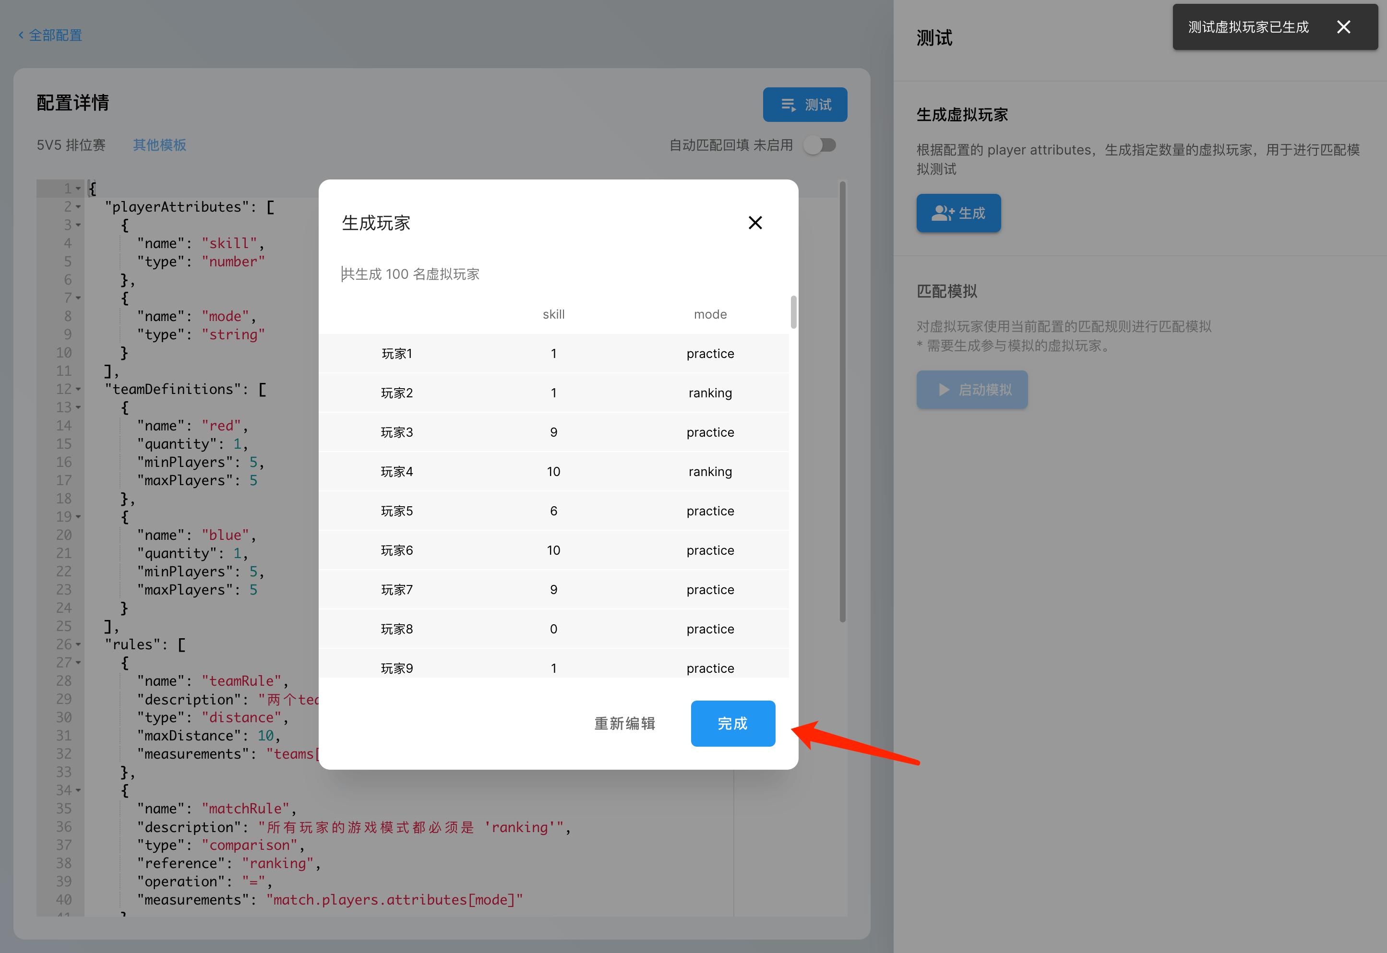1387x953 pixels.
Task: Collapse fold arrow at line 12 teamDefinitions
Action: [78, 389]
